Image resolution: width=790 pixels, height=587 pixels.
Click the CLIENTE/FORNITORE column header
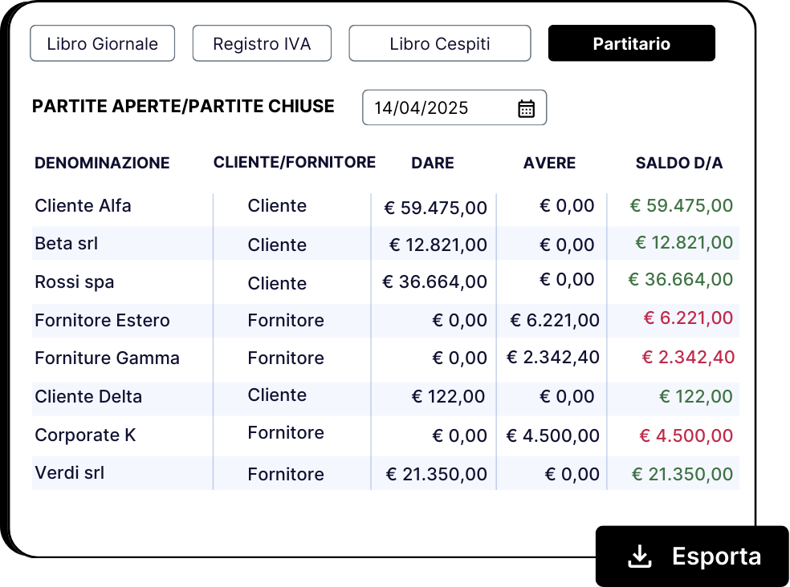pyautogui.click(x=294, y=163)
